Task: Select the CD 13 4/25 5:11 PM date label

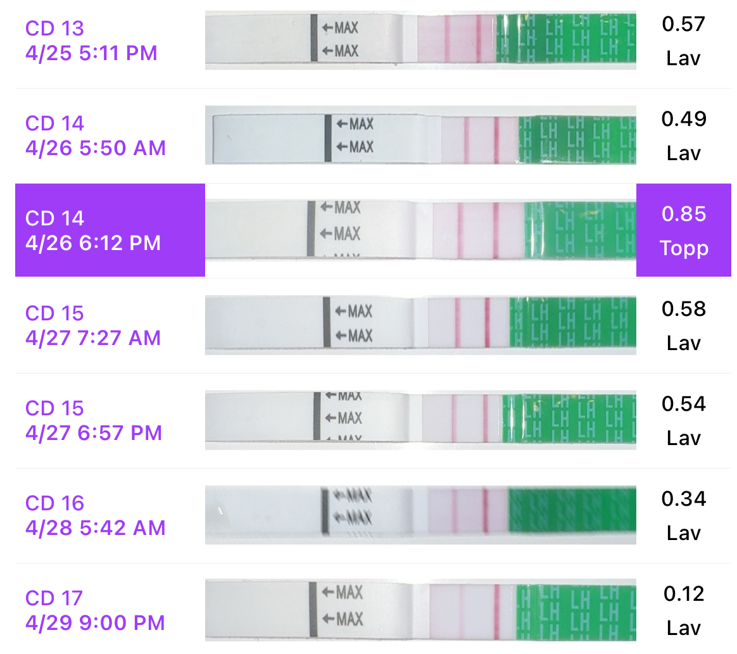Action: [x=91, y=41]
